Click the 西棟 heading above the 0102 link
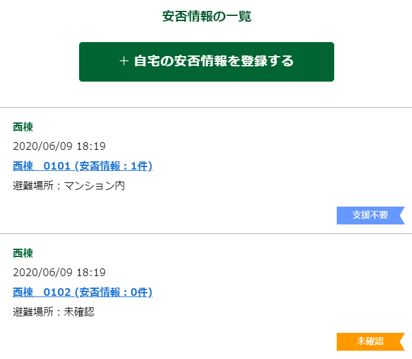 23,253
